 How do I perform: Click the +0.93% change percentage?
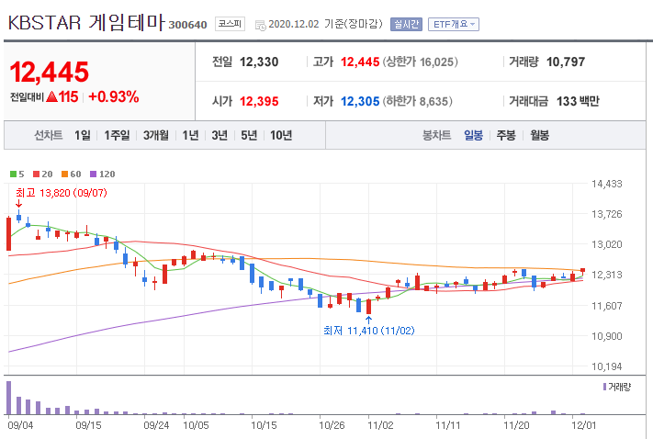[113, 96]
